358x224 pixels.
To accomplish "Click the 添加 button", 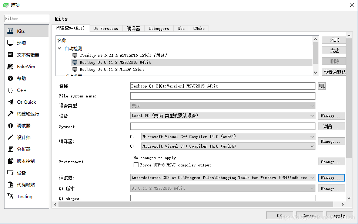I will point(334,40).
